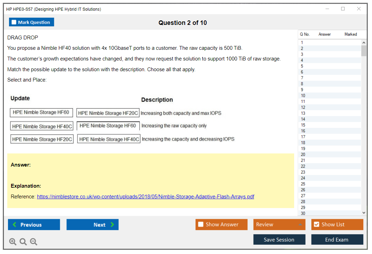372x254 pixels.
Task: Click the green left arrow on Previous
Action: (15, 225)
